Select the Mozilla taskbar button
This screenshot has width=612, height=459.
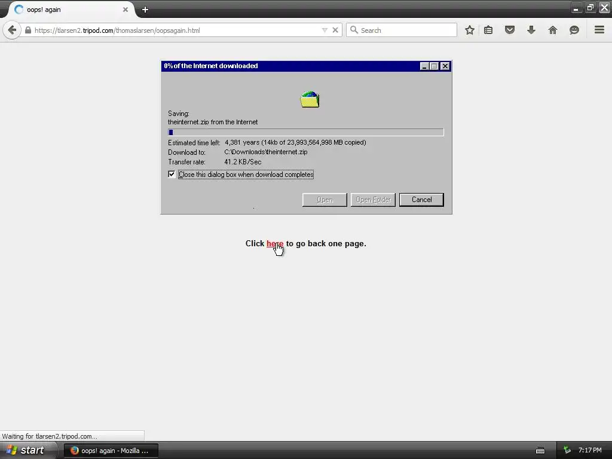tap(111, 451)
